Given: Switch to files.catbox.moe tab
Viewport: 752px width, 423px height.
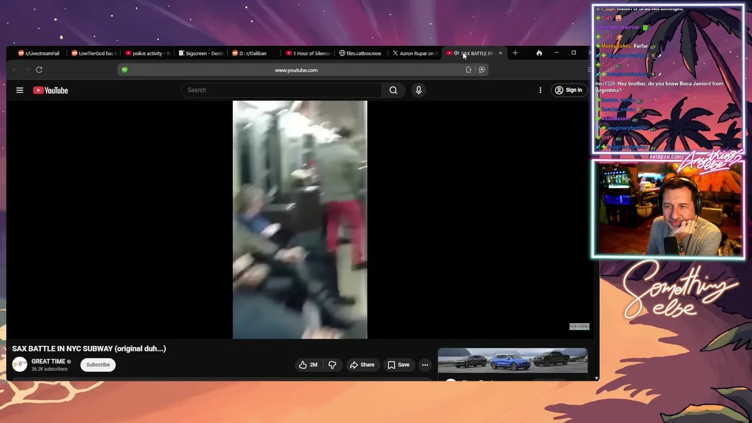Looking at the screenshot, I should click(362, 53).
